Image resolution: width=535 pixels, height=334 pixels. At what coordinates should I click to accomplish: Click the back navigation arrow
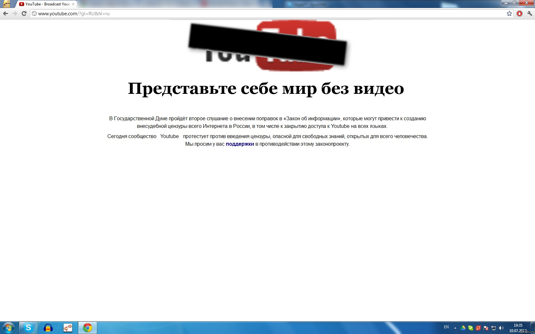5,14
